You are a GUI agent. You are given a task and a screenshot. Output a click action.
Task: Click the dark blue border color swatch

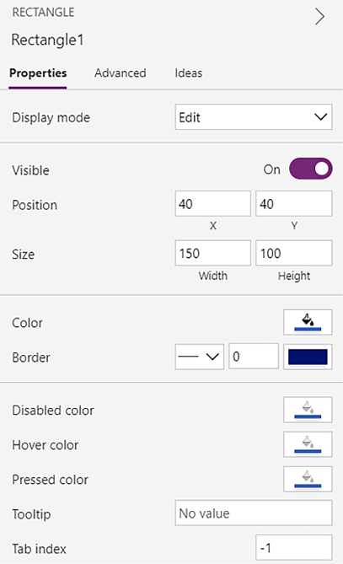[308, 357]
